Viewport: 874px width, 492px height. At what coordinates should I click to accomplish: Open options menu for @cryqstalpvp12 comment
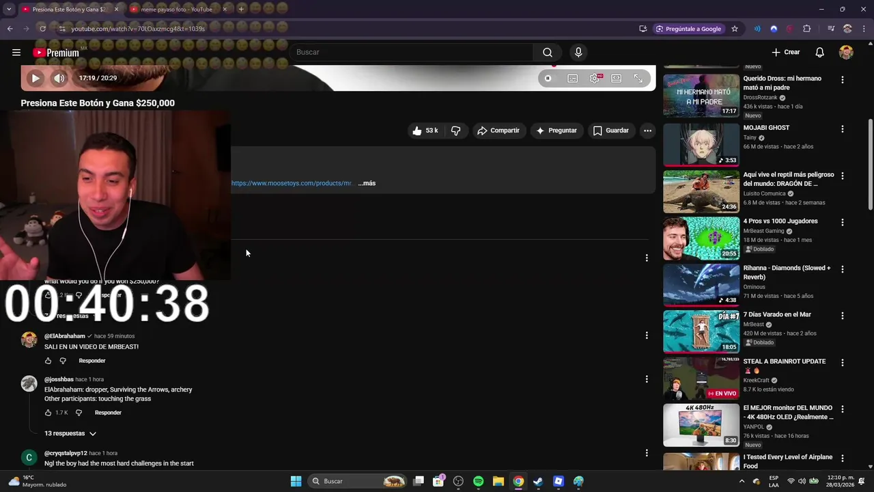coord(647,452)
